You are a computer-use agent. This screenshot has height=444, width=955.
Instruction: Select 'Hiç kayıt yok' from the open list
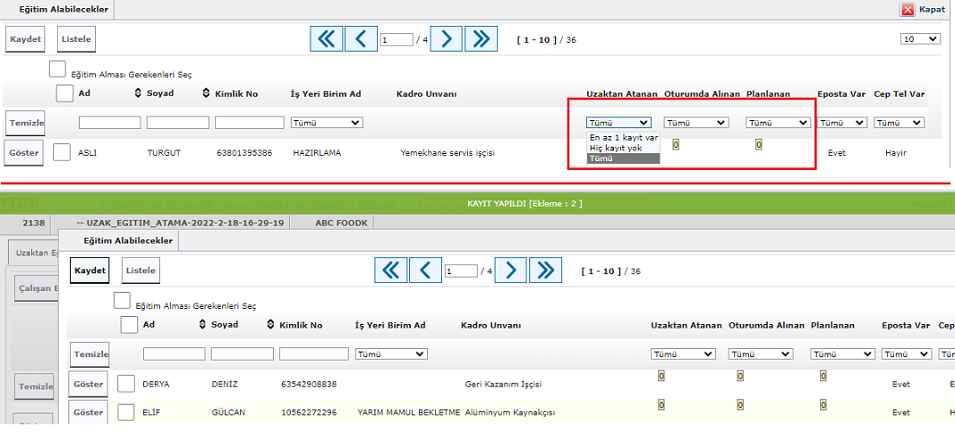coord(616,148)
